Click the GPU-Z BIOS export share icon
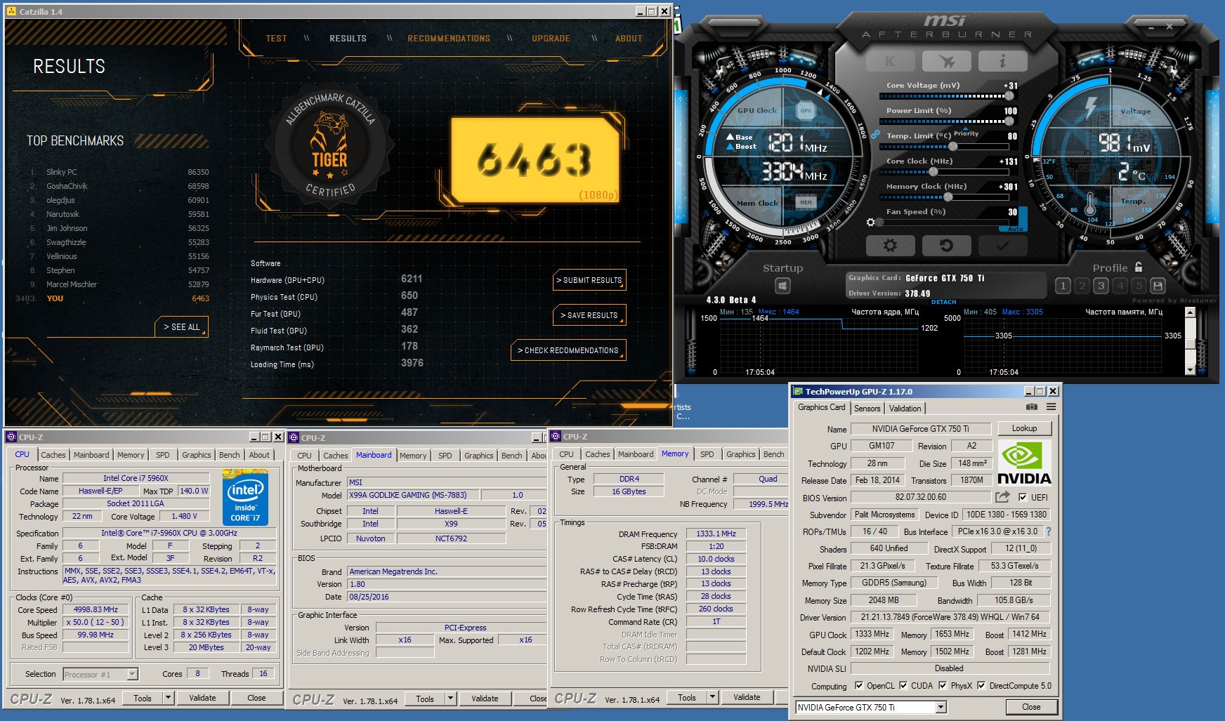 pos(1002,497)
